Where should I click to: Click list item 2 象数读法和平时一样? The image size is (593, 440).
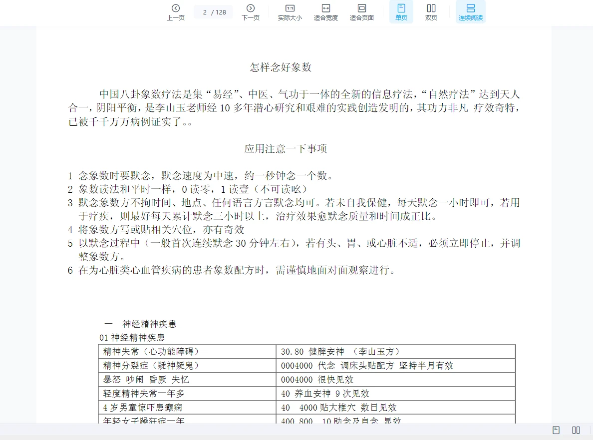(188, 189)
